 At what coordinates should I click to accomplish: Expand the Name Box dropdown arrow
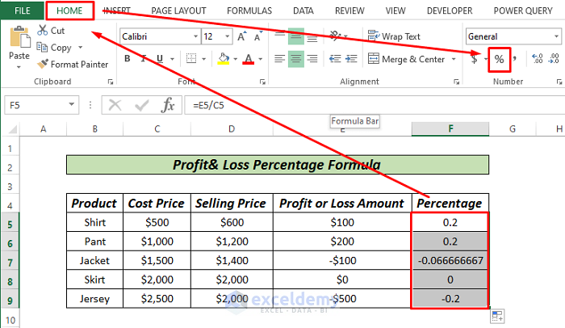(x=71, y=105)
